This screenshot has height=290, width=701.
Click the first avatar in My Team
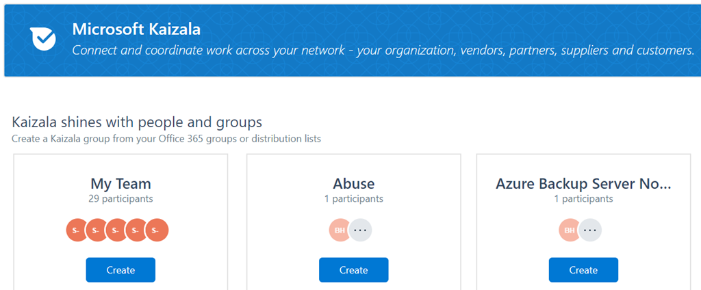point(77,230)
